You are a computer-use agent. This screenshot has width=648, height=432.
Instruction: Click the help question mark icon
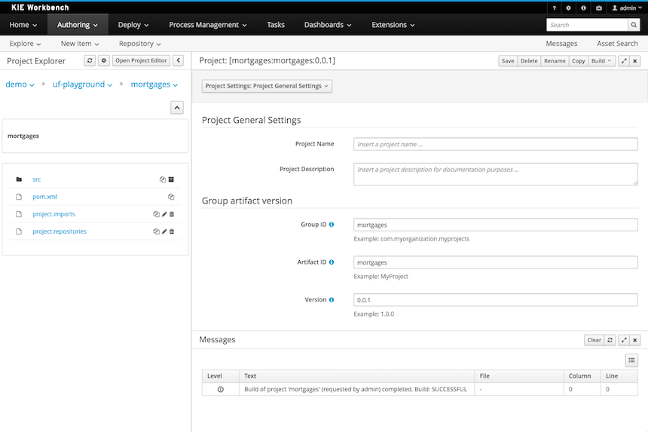555,8
